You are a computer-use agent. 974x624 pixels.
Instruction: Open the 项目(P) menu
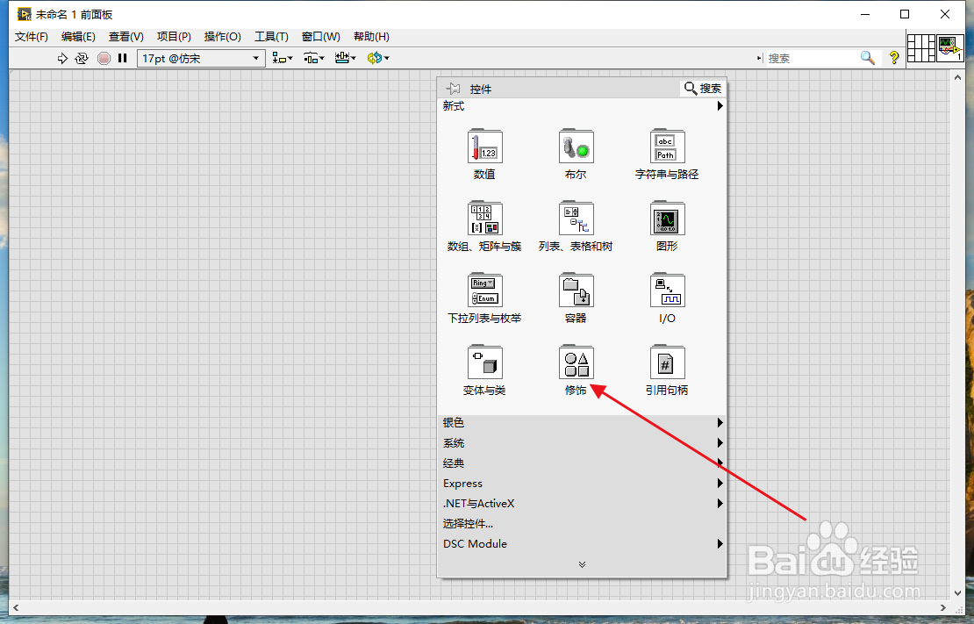[x=174, y=37]
